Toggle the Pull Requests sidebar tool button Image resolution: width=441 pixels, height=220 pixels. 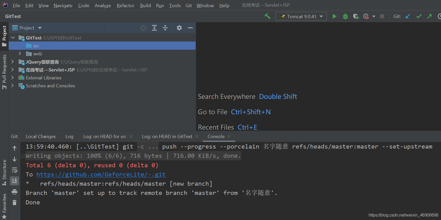pyautogui.click(x=4, y=72)
